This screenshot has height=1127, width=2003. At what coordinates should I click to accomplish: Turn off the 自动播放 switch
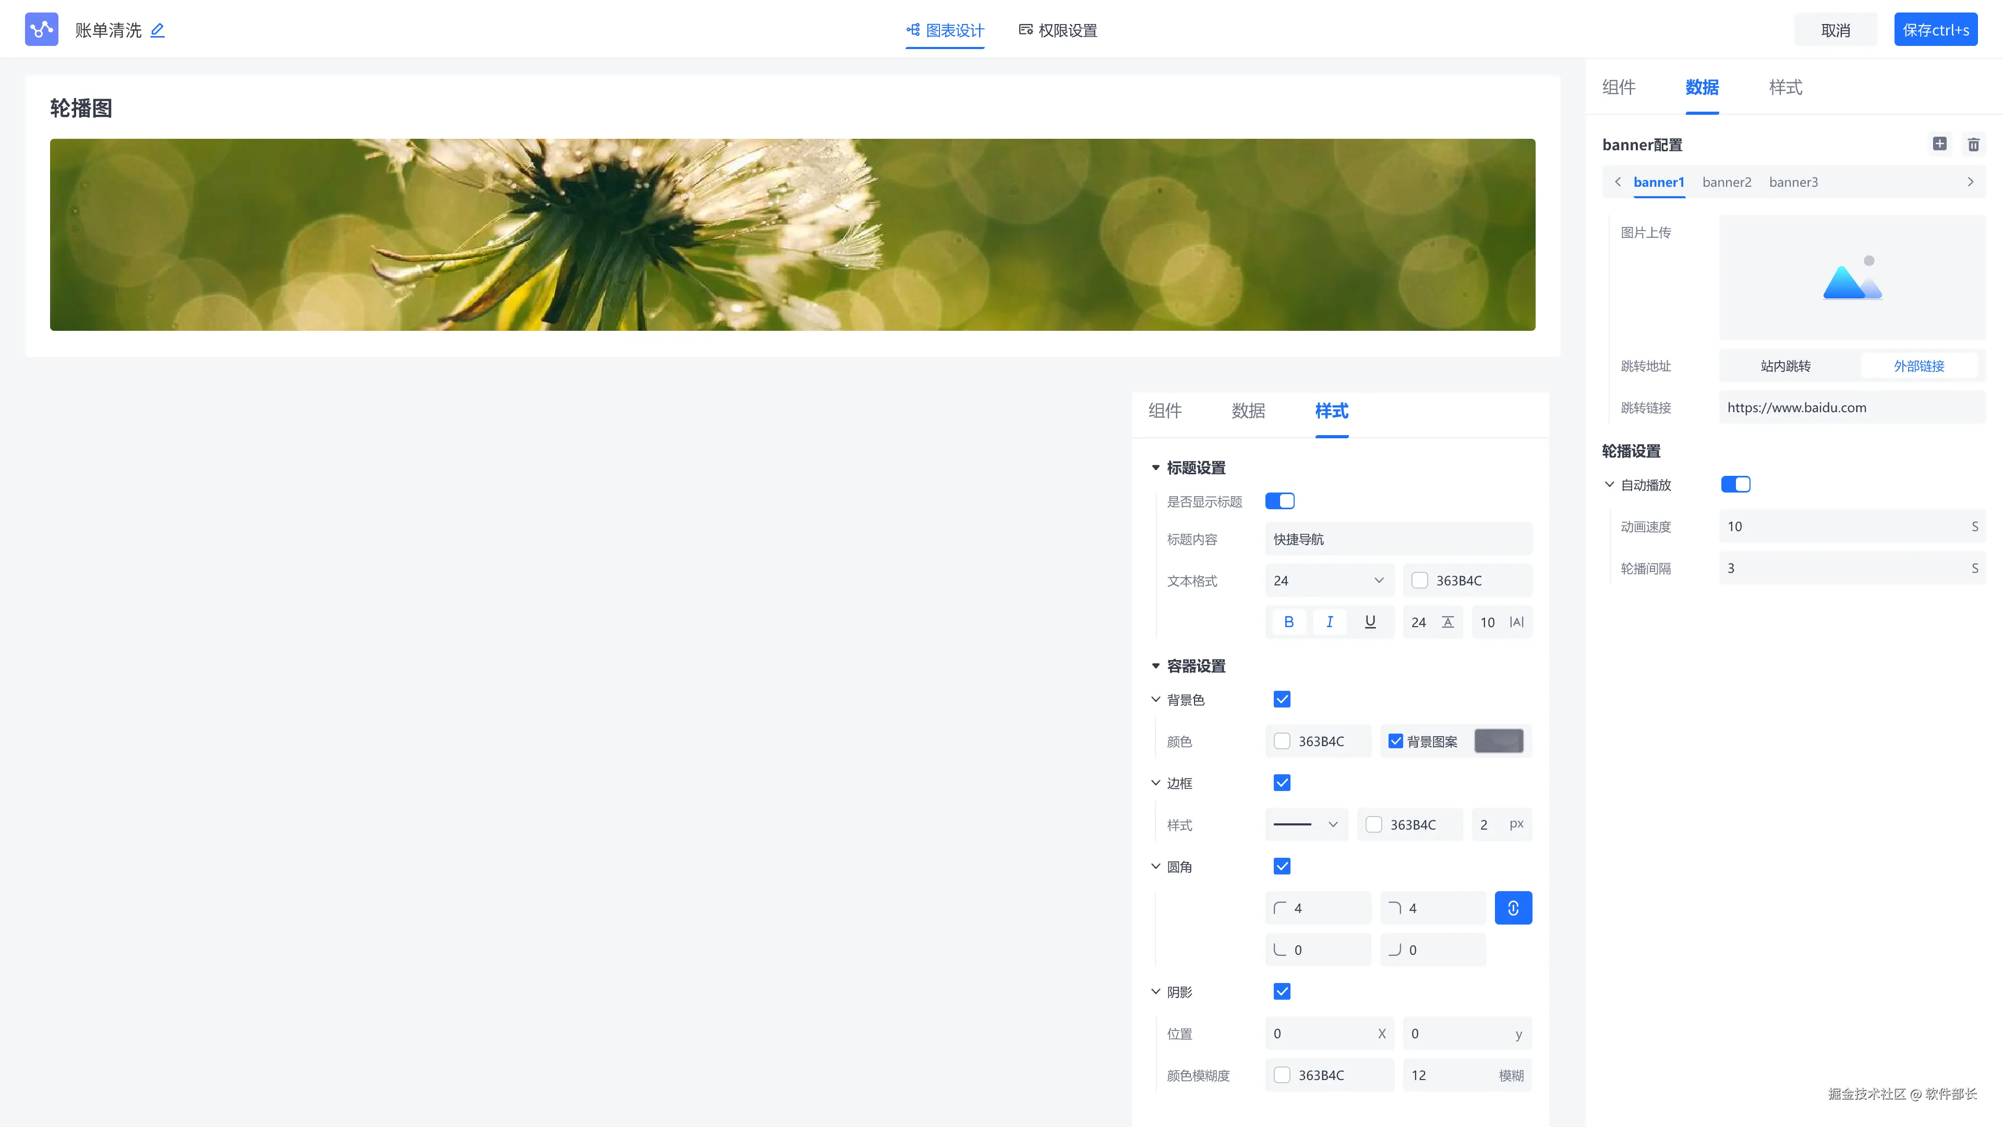(x=1735, y=485)
